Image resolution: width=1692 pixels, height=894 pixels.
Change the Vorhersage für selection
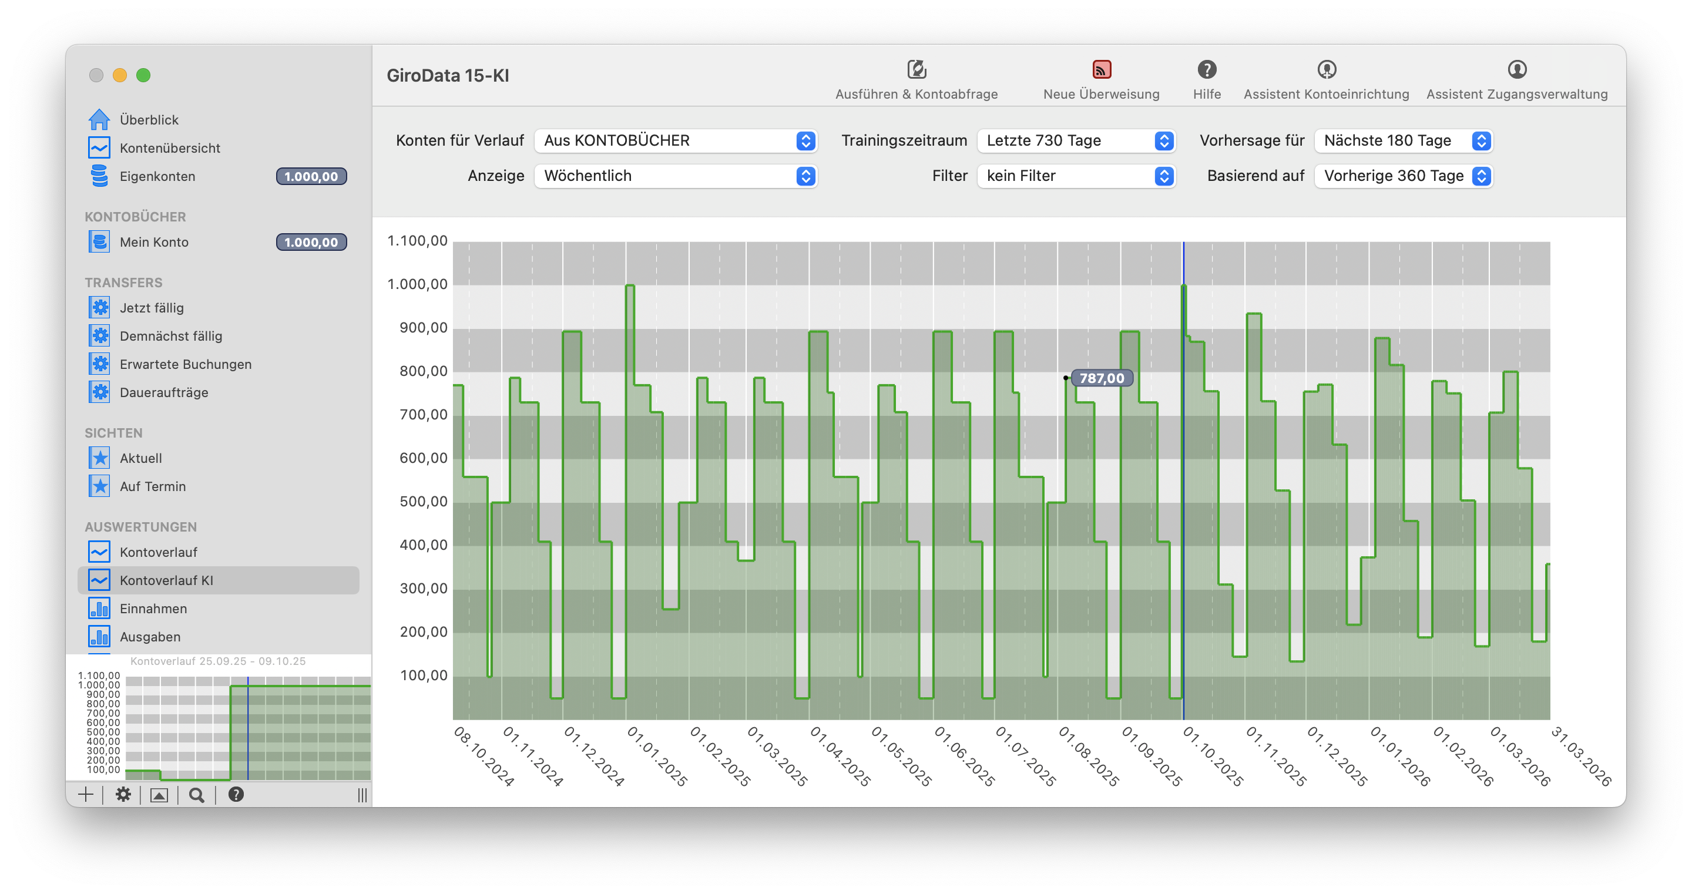[x=1404, y=140]
